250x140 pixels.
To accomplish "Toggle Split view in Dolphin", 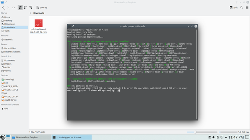I will [x=234, y=7].
